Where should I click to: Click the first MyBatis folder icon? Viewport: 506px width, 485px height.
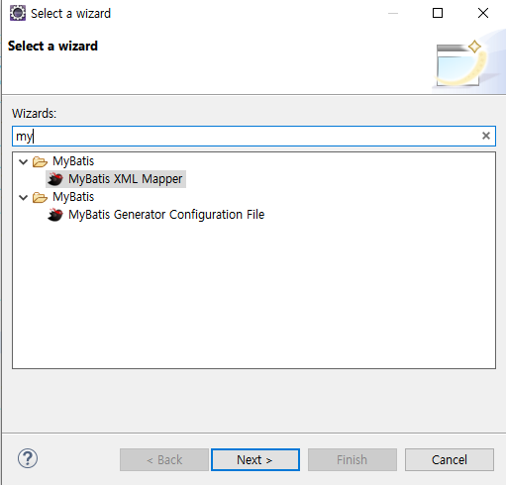[40, 161]
